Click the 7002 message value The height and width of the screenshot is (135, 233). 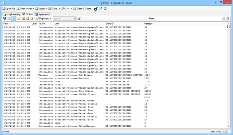147,78
